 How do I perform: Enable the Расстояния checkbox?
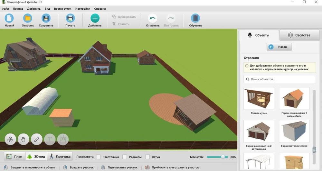(98, 157)
